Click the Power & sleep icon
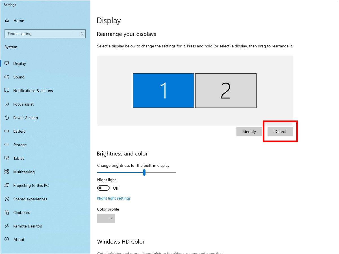The width and height of the screenshot is (339, 254). pyautogui.click(x=7, y=118)
